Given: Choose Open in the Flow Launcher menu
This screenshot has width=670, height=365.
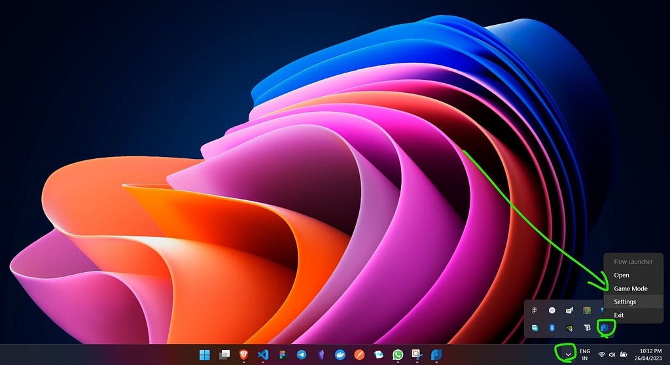Looking at the screenshot, I should click(x=633, y=275).
